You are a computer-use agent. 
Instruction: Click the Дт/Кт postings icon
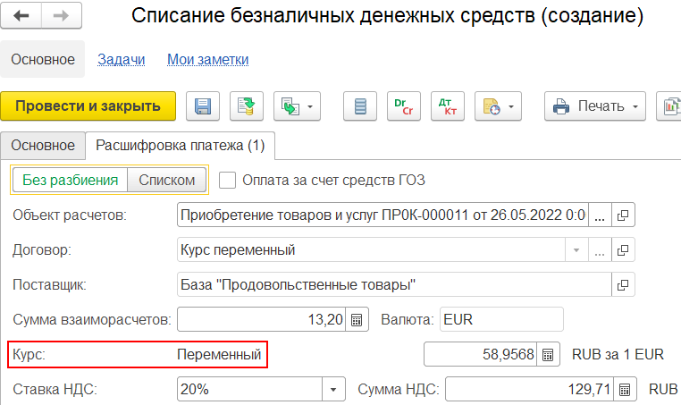(x=447, y=106)
